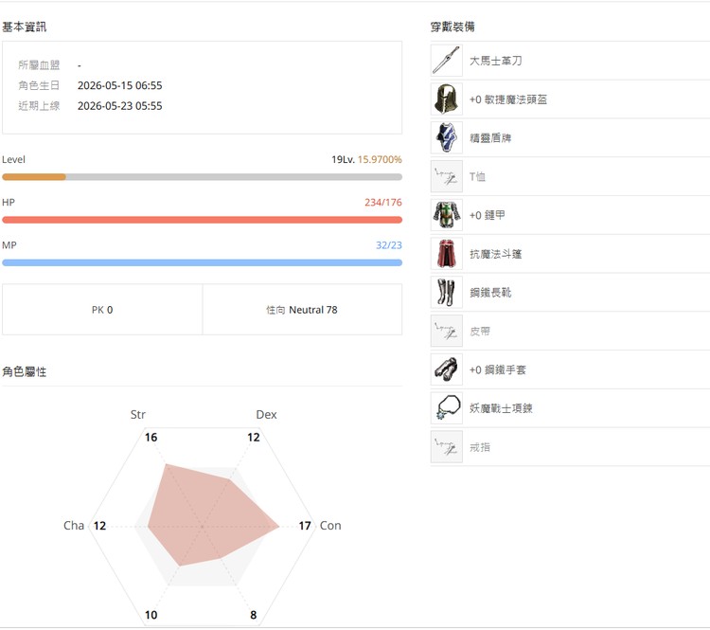This screenshot has height=630, width=710.
Task: Click the 精靈盾牌 shield icon
Action: pyautogui.click(x=447, y=137)
